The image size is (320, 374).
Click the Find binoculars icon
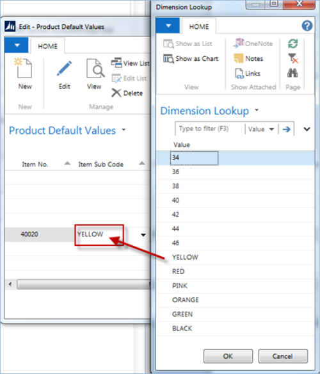(x=292, y=73)
